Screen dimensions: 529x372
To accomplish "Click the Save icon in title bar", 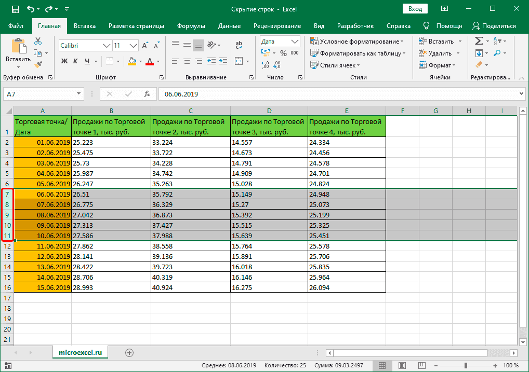I will click(15, 9).
